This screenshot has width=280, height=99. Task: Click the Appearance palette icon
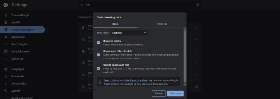tap(6, 37)
